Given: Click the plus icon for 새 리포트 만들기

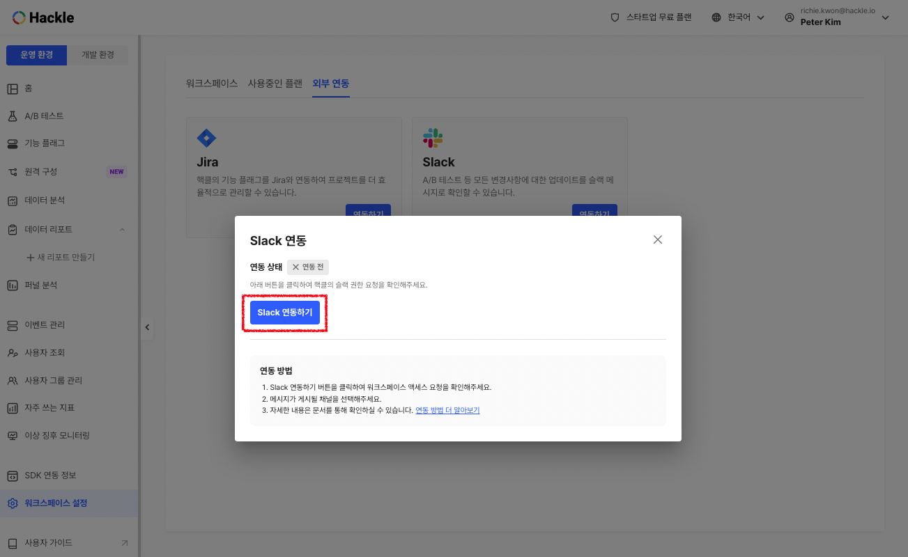Looking at the screenshot, I should [30, 258].
